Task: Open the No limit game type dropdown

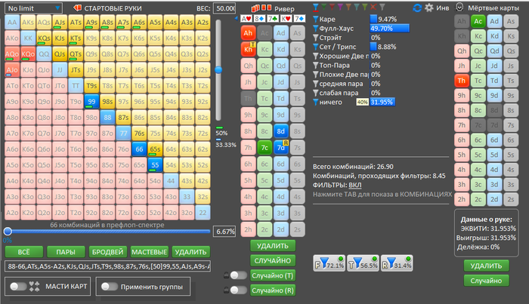Action: (x=33, y=8)
